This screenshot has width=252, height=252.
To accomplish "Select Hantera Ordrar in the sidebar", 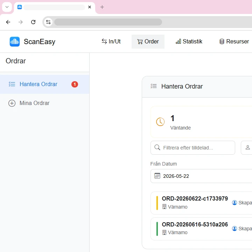I will pos(44,84).
